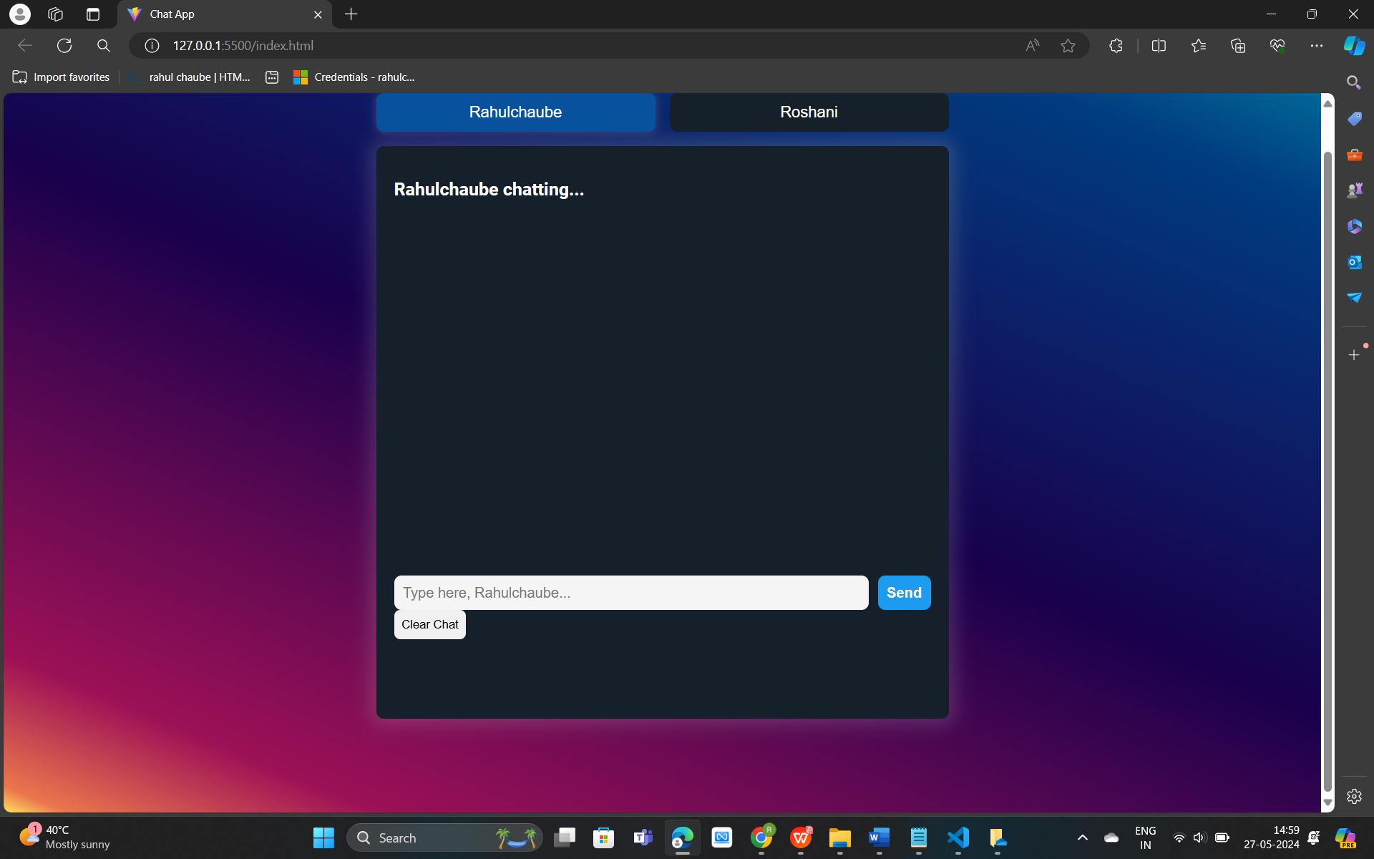Screen dimensions: 1374x859
Task: Open sidebar settings gear
Action: point(1353,796)
